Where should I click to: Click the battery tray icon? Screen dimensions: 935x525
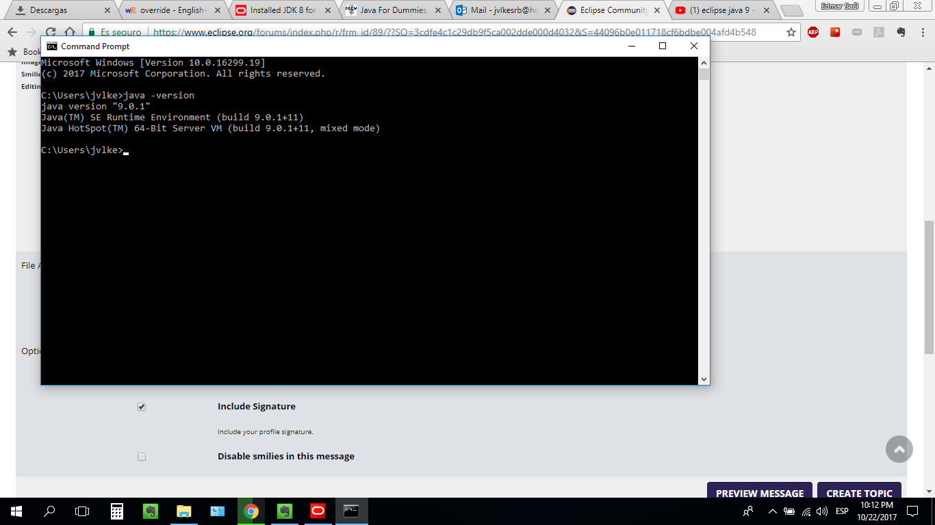point(789,511)
